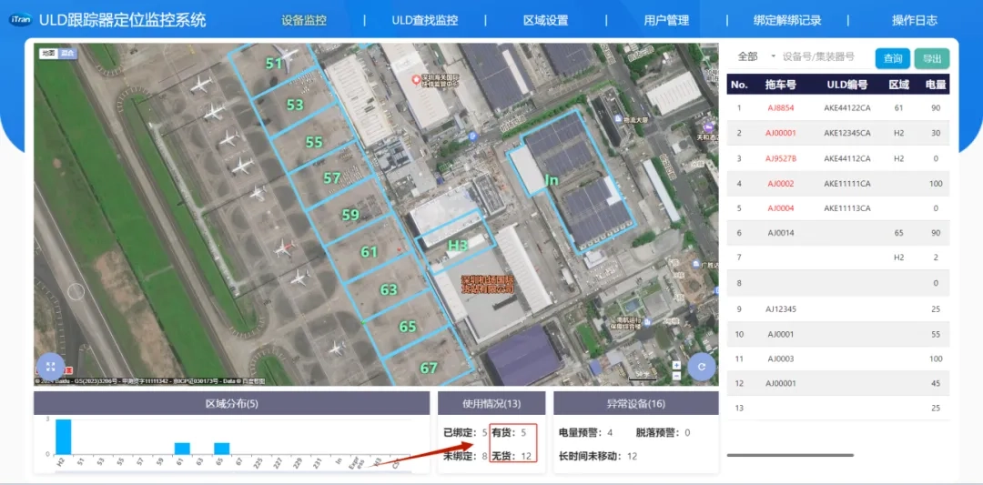Click the red AJ8854 trailer link
The image size is (983, 485).
[x=780, y=107]
